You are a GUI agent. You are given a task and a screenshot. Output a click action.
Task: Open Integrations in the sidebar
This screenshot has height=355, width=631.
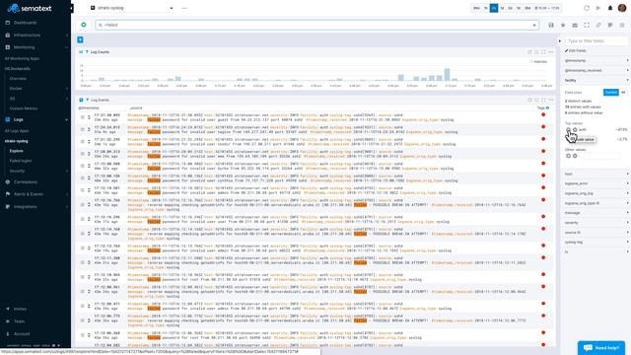tap(25, 206)
